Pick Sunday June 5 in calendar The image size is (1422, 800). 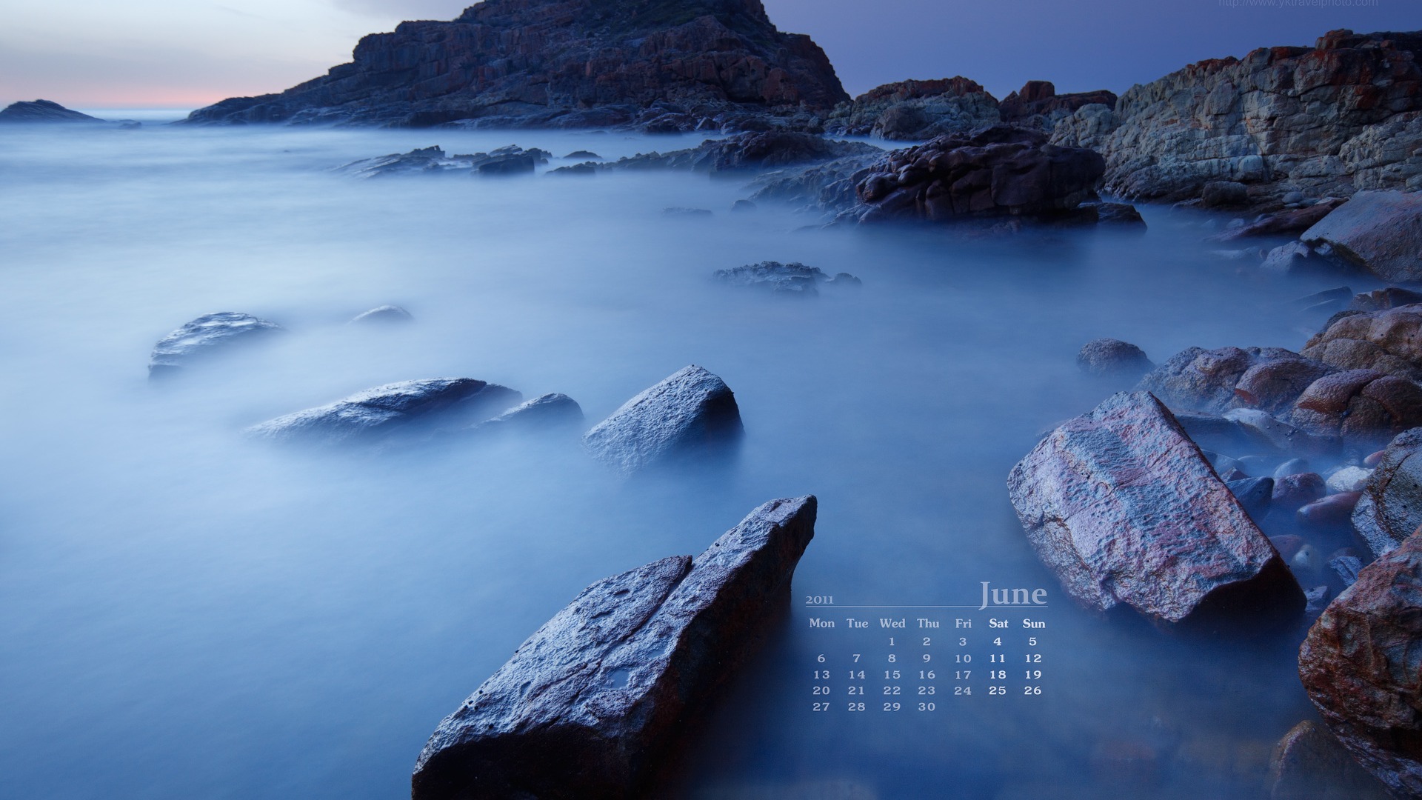click(1033, 642)
